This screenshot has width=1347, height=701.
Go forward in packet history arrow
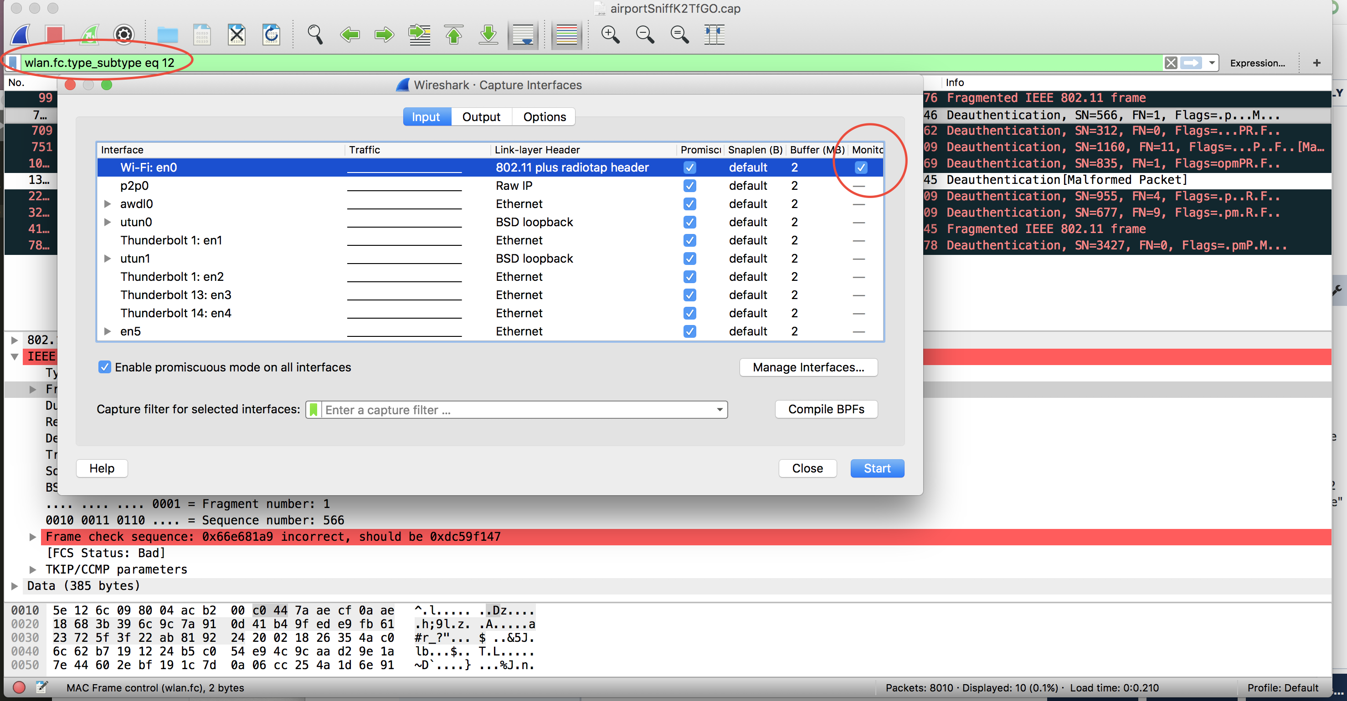[384, 35]
